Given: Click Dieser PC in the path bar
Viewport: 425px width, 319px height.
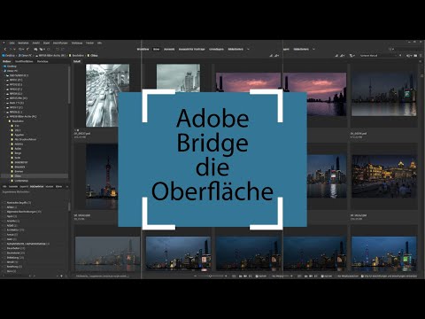Looking at the screenshot, I should point(25,55).
